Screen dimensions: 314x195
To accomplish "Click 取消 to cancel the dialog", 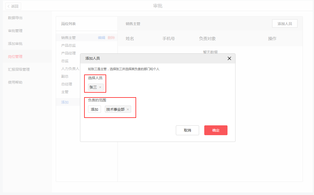I will [x=187, y=130].
